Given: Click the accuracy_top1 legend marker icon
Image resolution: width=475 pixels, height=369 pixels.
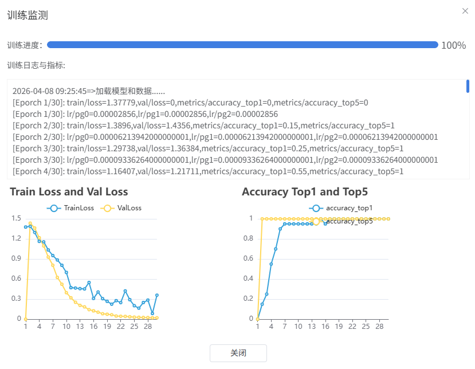Looking at the screenshot, I should [x=316, y=208].
